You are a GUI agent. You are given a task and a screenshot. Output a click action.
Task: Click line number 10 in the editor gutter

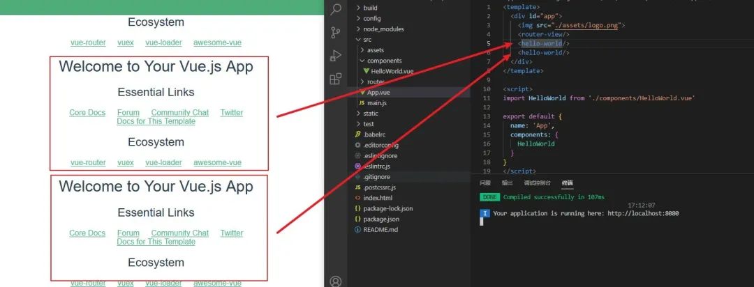(487, 88)
